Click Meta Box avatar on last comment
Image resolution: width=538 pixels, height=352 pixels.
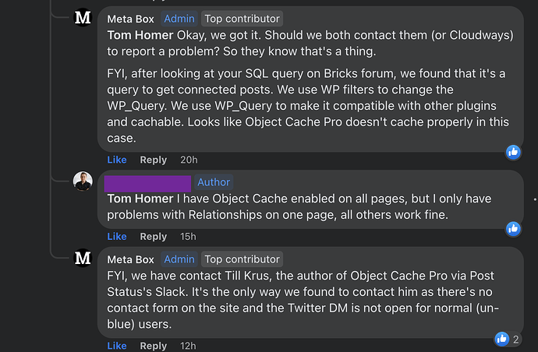(x=83, y=259)
